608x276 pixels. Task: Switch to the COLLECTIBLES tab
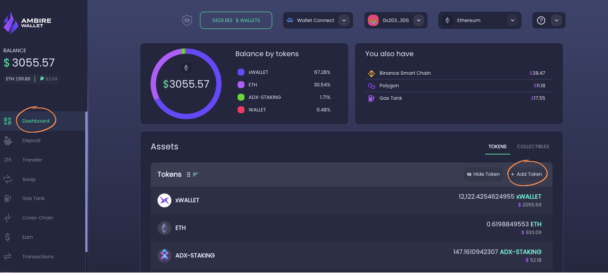click(533, 147)
